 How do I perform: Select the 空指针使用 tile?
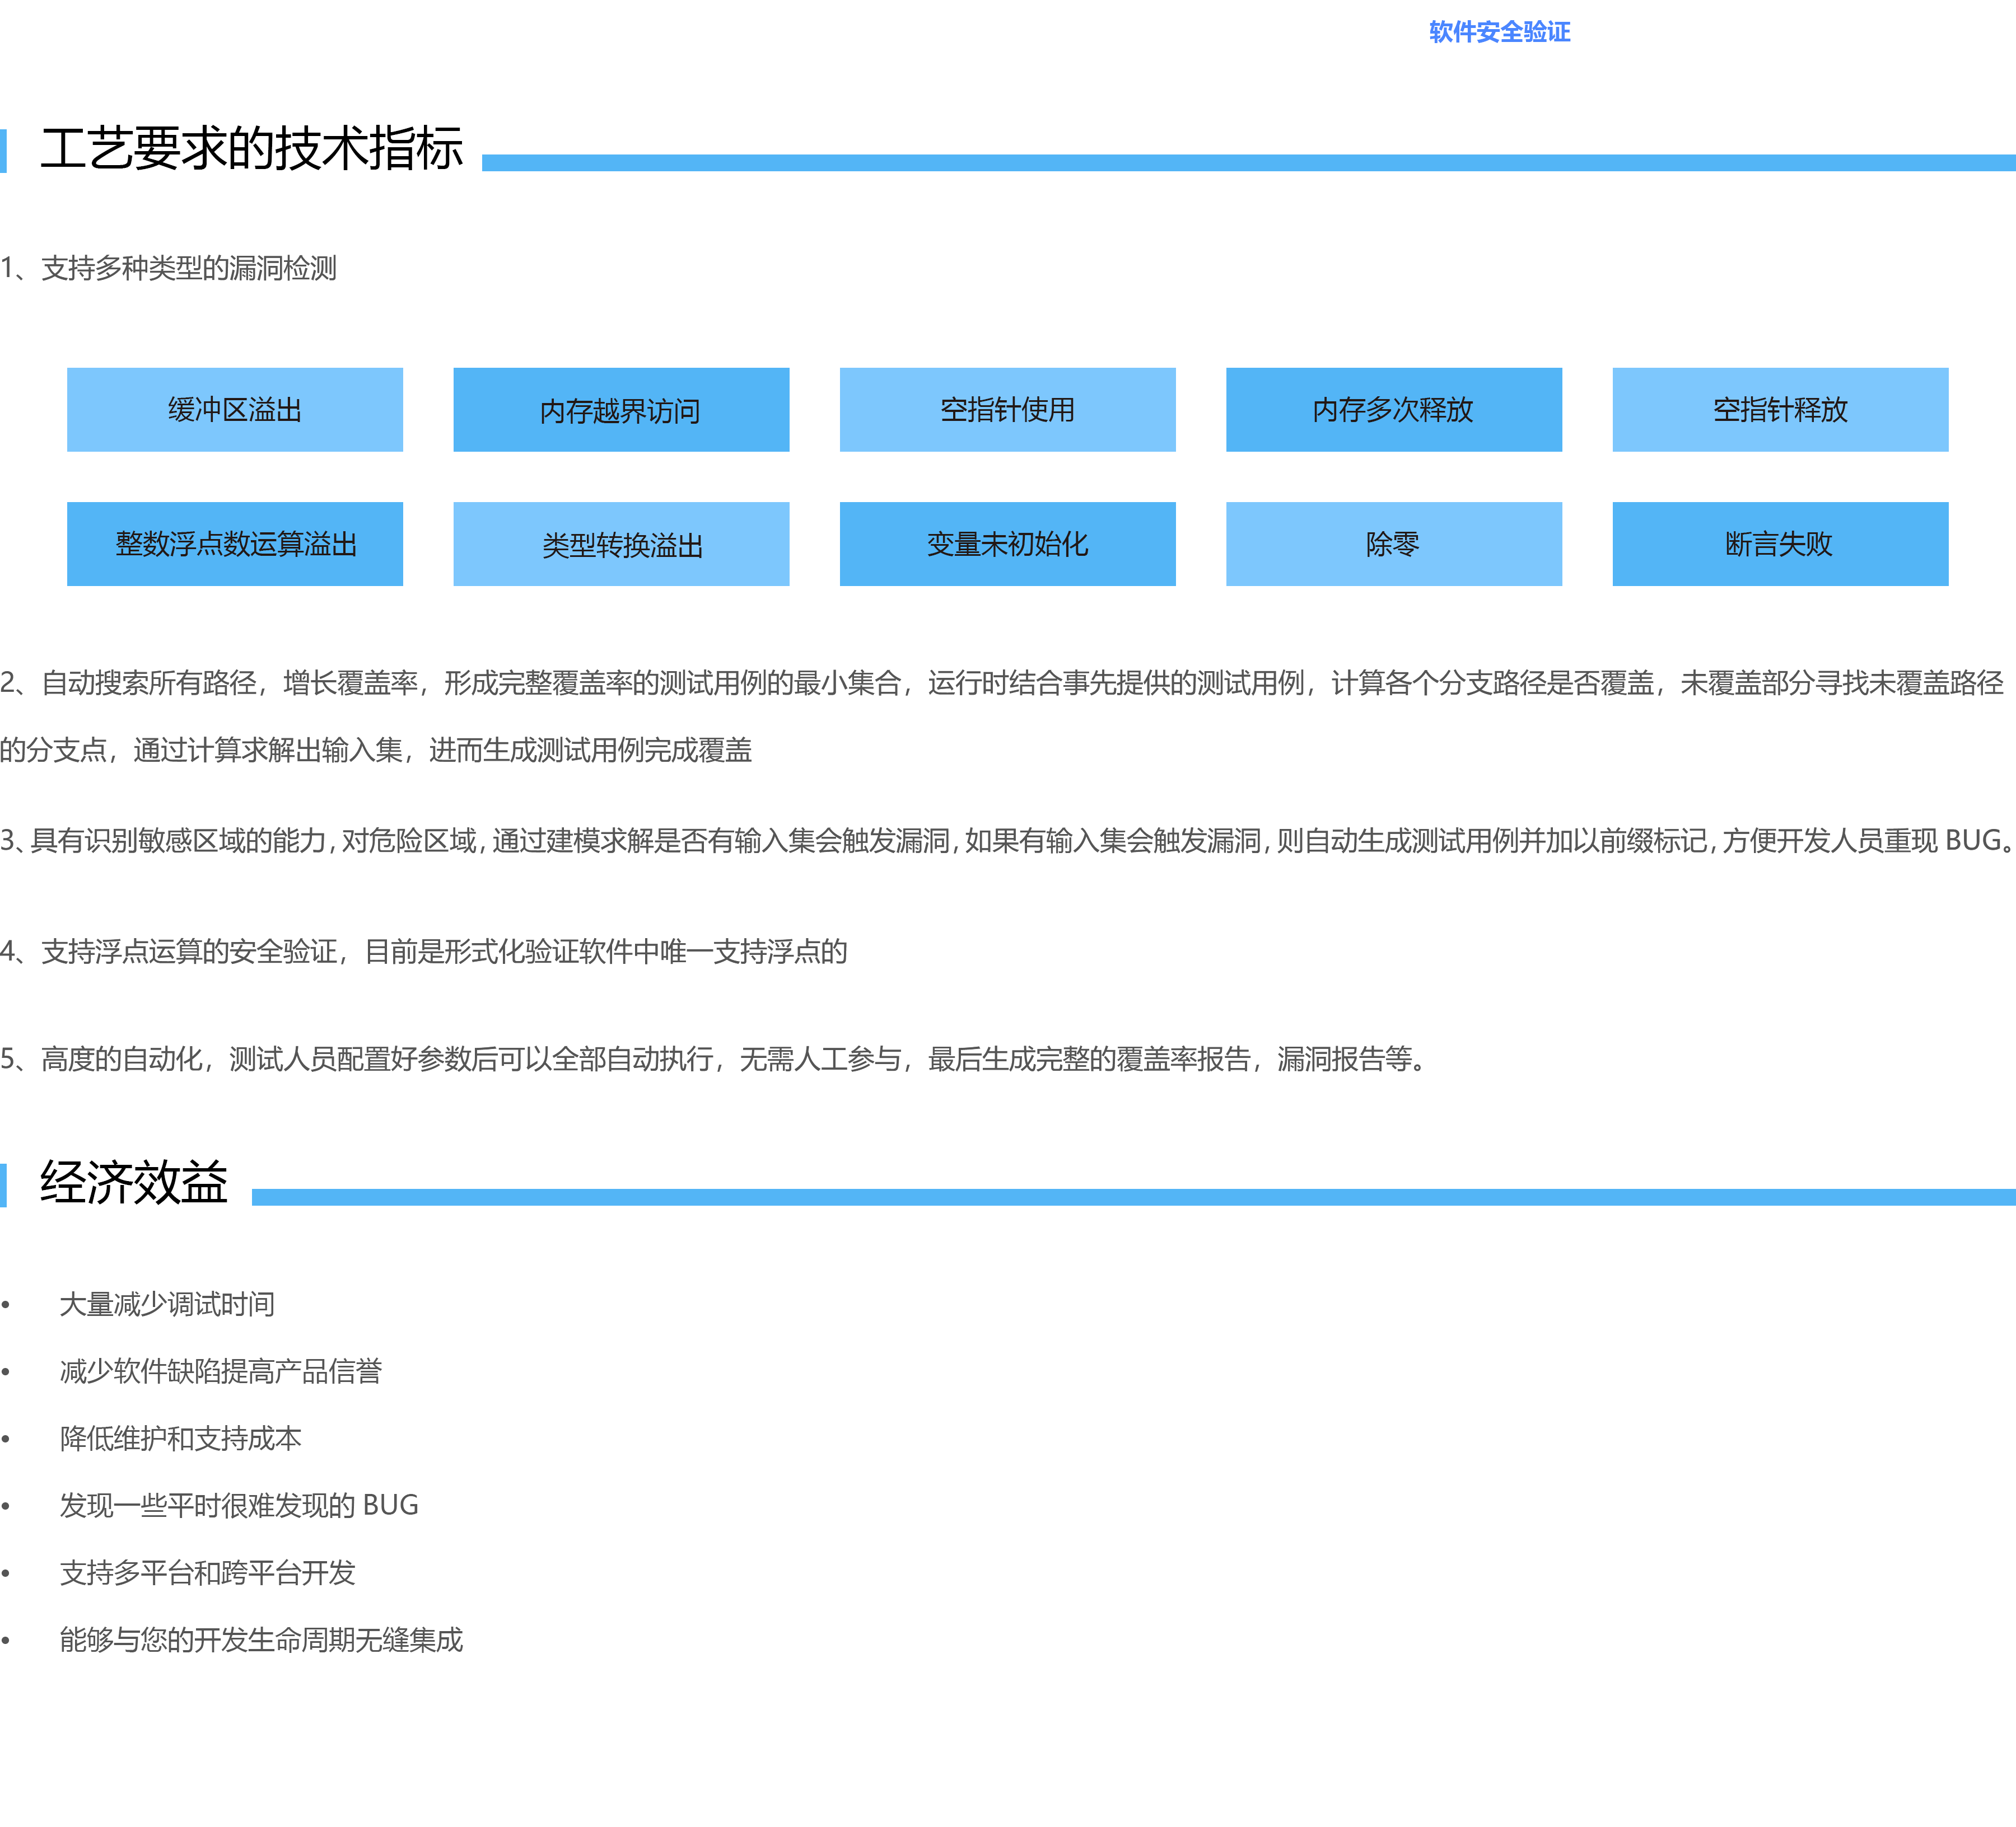coord(1007,410)
